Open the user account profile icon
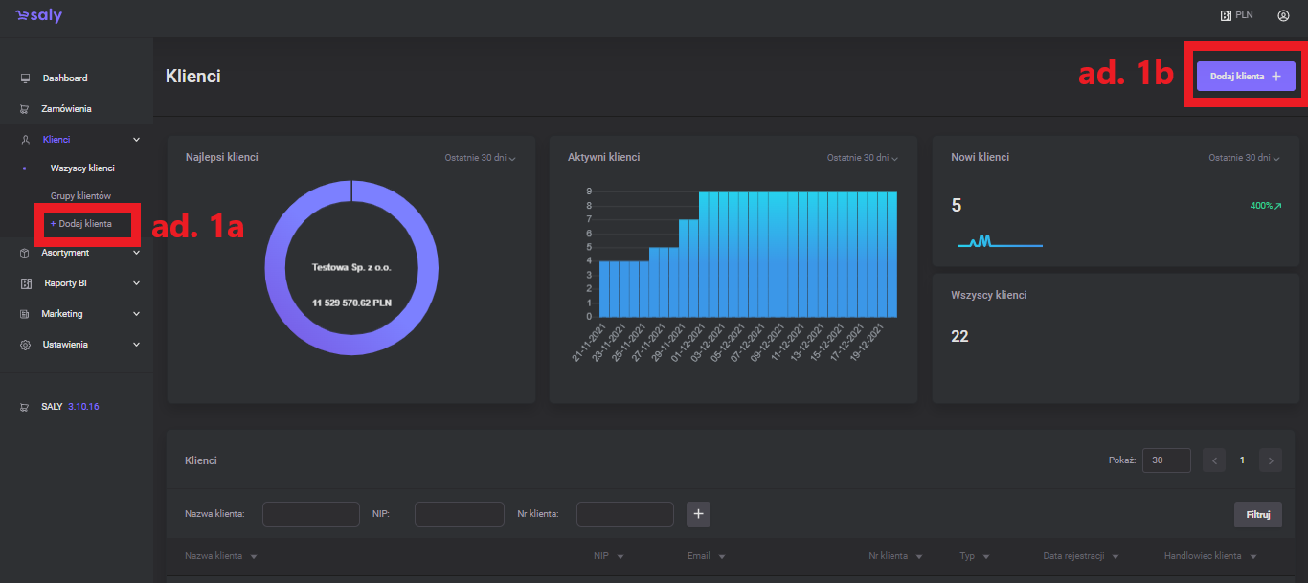 click(x=1283, y=15)
